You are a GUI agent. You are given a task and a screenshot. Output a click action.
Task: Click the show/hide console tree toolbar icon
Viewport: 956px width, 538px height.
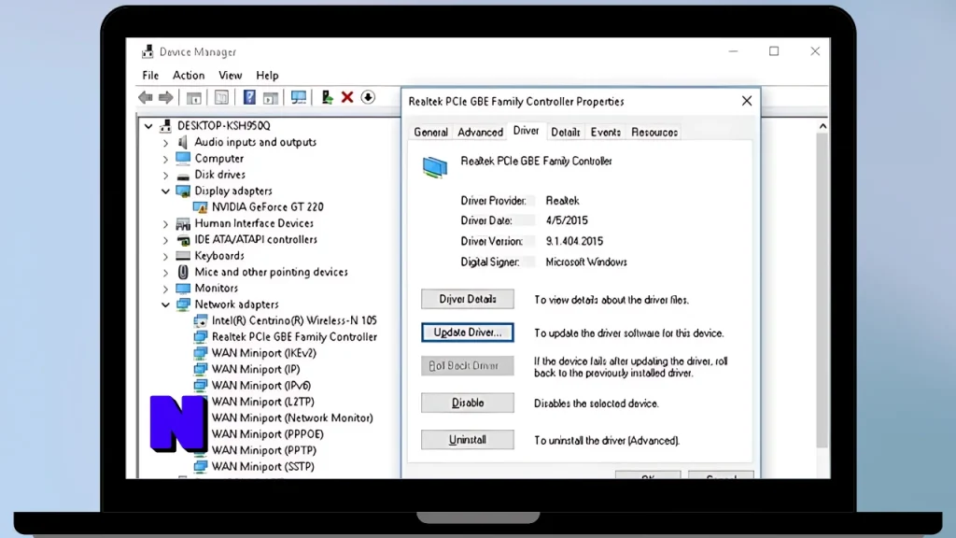[x=194, y=97]
